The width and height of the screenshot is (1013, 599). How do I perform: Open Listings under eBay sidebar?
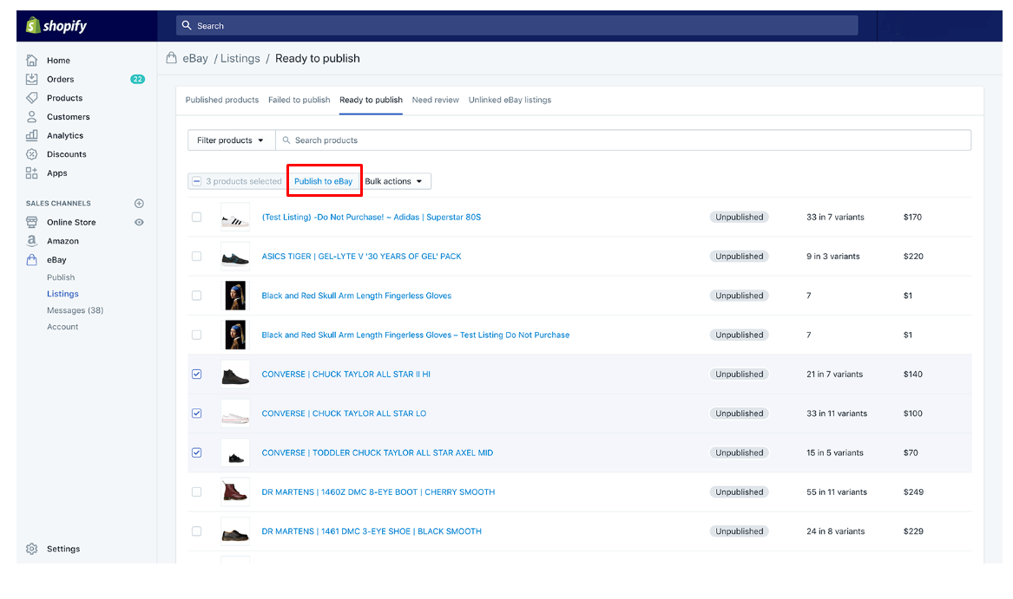pos(62,294)
